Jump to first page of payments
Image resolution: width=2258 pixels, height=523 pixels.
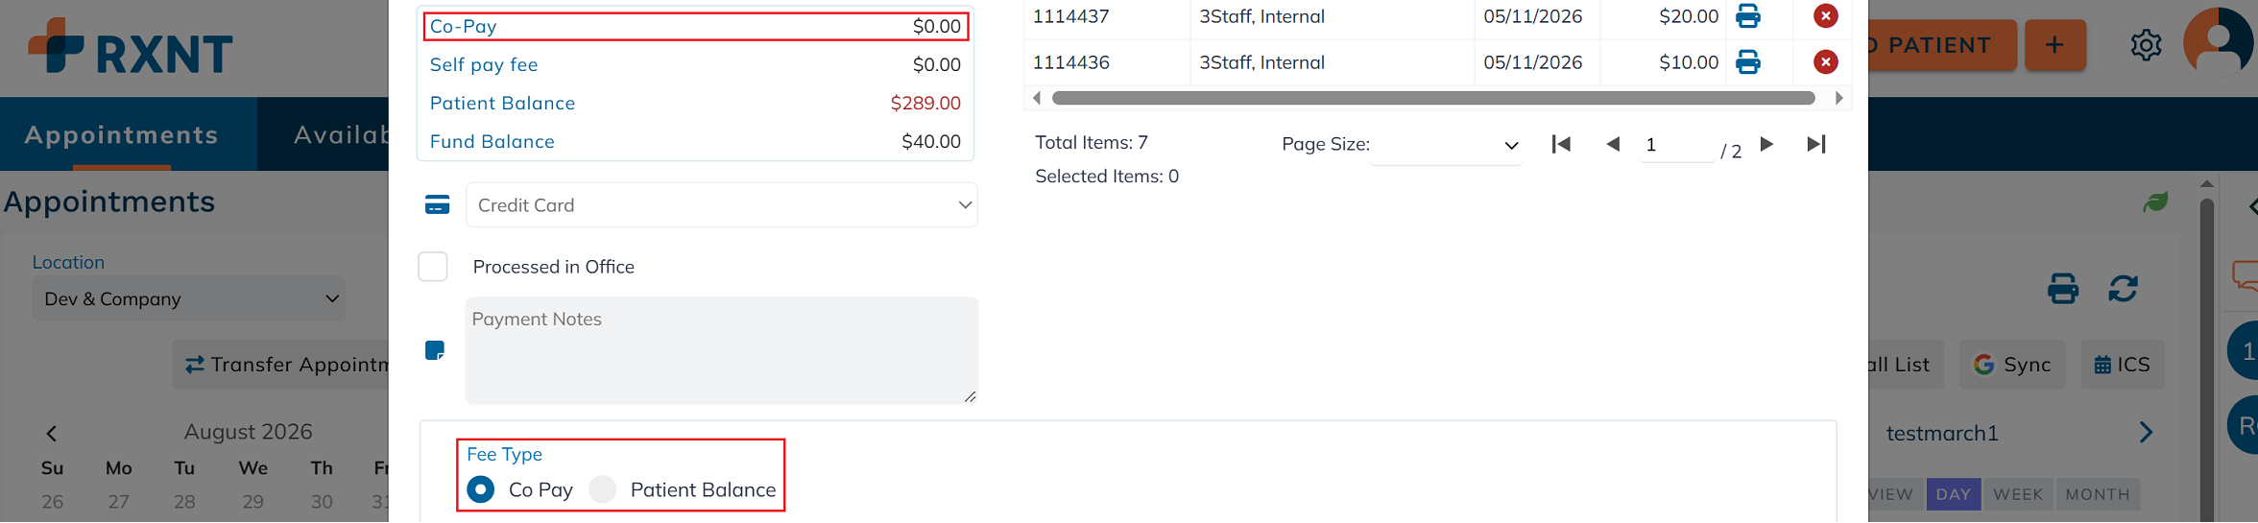tap(1561, 144)
